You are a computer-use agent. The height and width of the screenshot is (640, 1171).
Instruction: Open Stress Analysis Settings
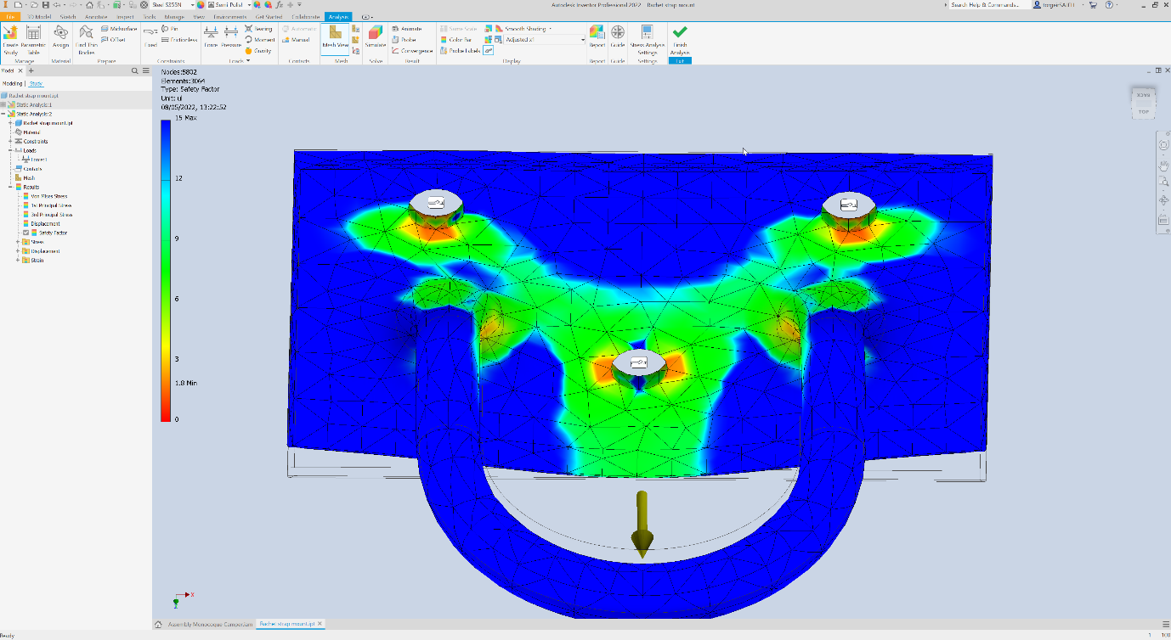tap(648, 39)
